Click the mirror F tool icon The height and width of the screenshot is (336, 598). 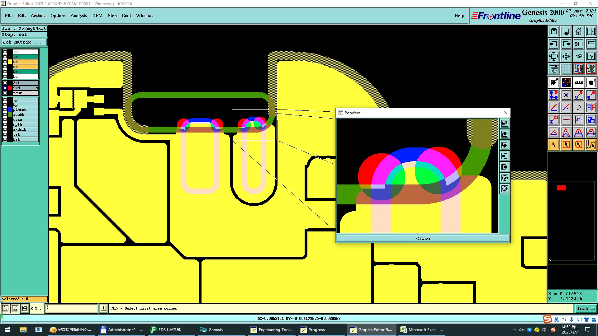591,108
